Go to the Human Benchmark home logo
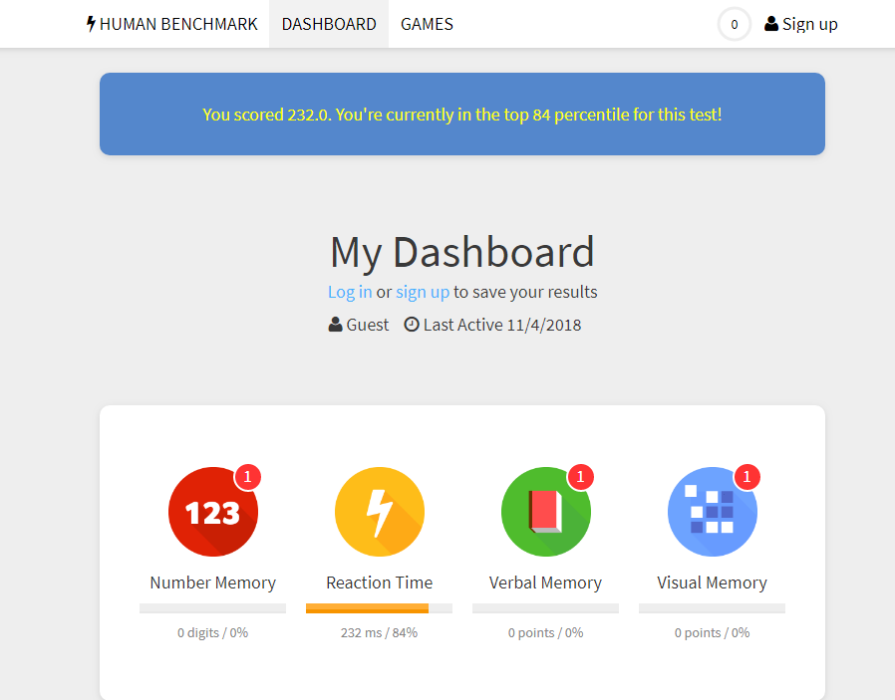This screenshot has height=700, width=895. 171,24
